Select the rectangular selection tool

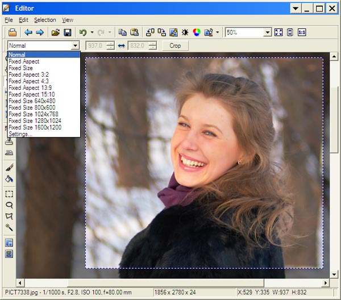(x=9, y=194)
